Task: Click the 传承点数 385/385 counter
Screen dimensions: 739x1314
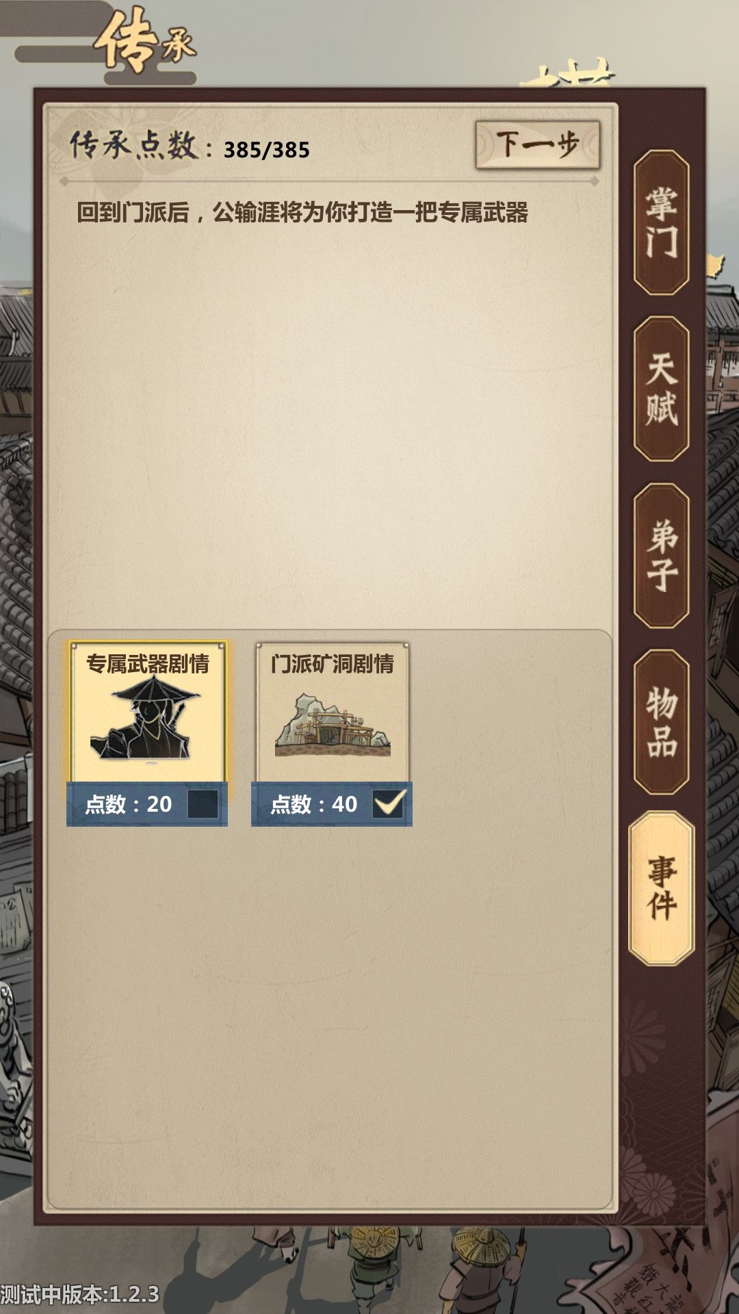Action: pyautogui.click(x=190, y=146)
